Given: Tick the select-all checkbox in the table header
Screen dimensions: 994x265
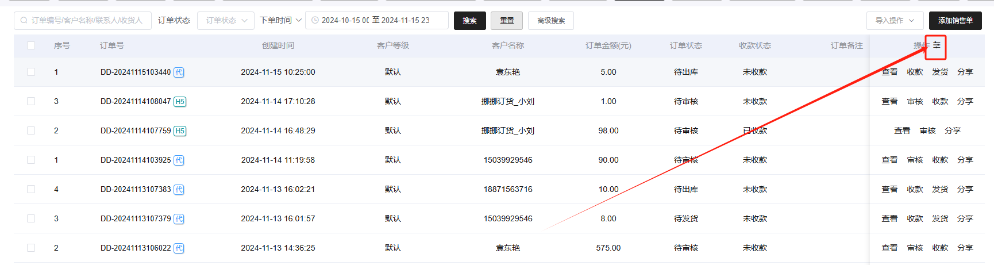Looking at the screenshot, I should (x=31, y=45).
